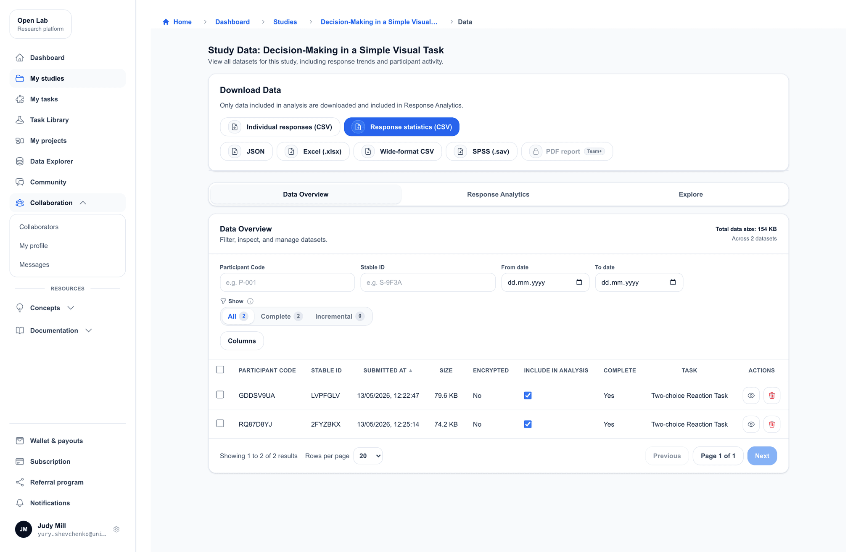
Task: Click the Data Explorer database icon
Action: pyautogui.click(x=20, y=161)
